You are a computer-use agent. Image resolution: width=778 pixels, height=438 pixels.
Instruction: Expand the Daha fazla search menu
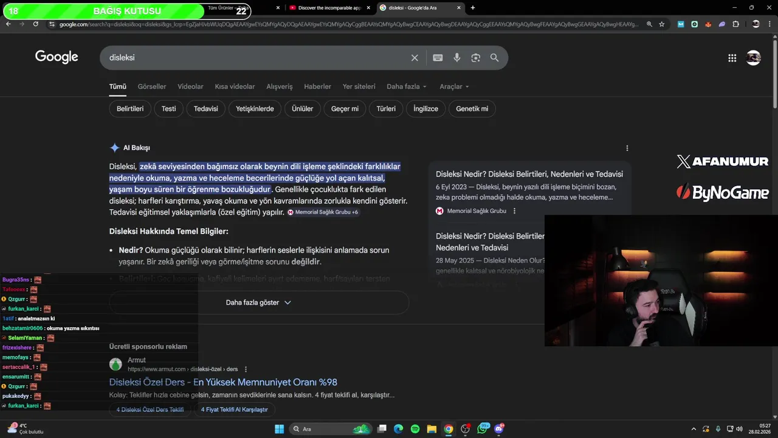pyautogui.click(x=407, y=86)
